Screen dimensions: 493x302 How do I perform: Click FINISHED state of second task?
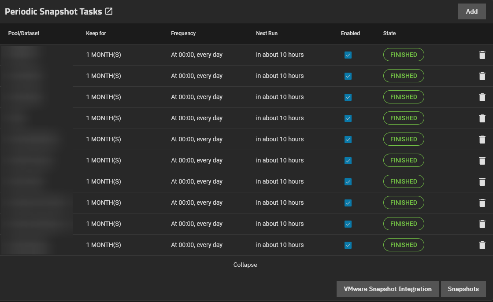(404, 76)
